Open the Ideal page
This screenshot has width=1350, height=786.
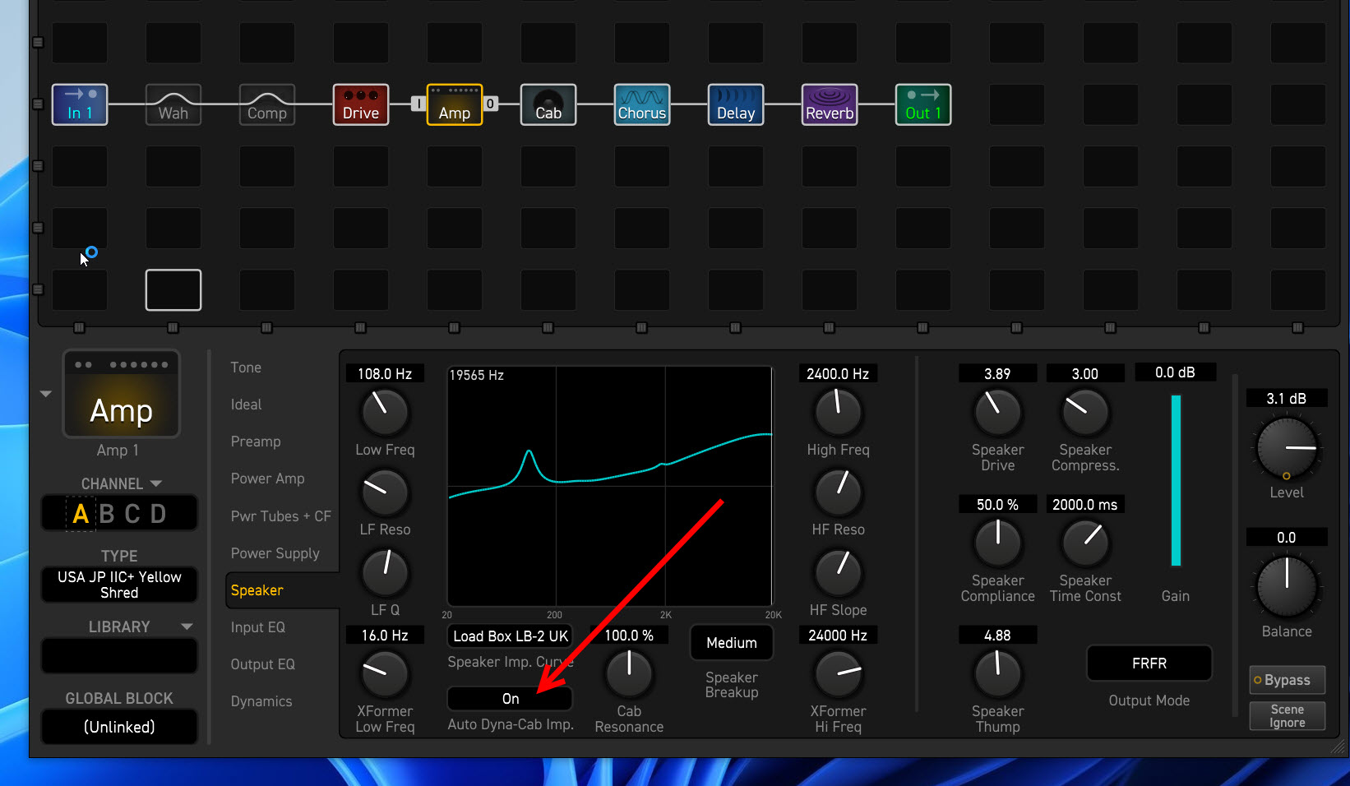click(x=246, y=405)
